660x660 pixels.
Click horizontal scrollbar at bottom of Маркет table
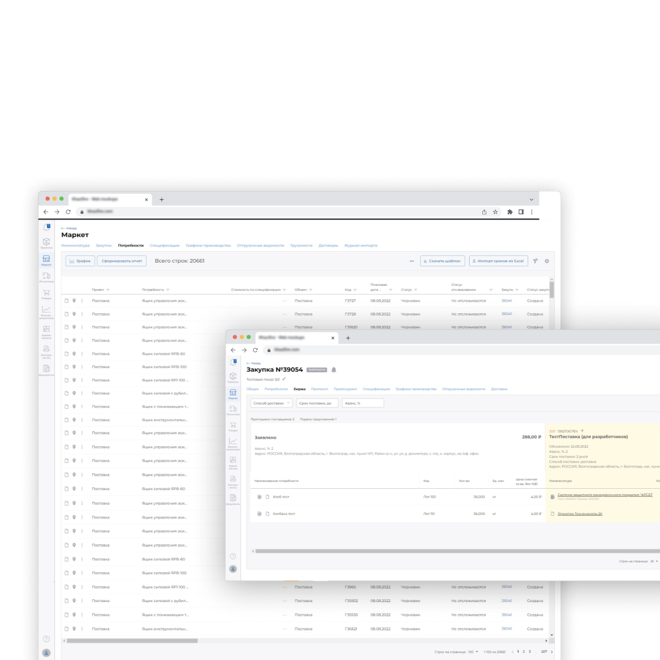pos(132,641)
